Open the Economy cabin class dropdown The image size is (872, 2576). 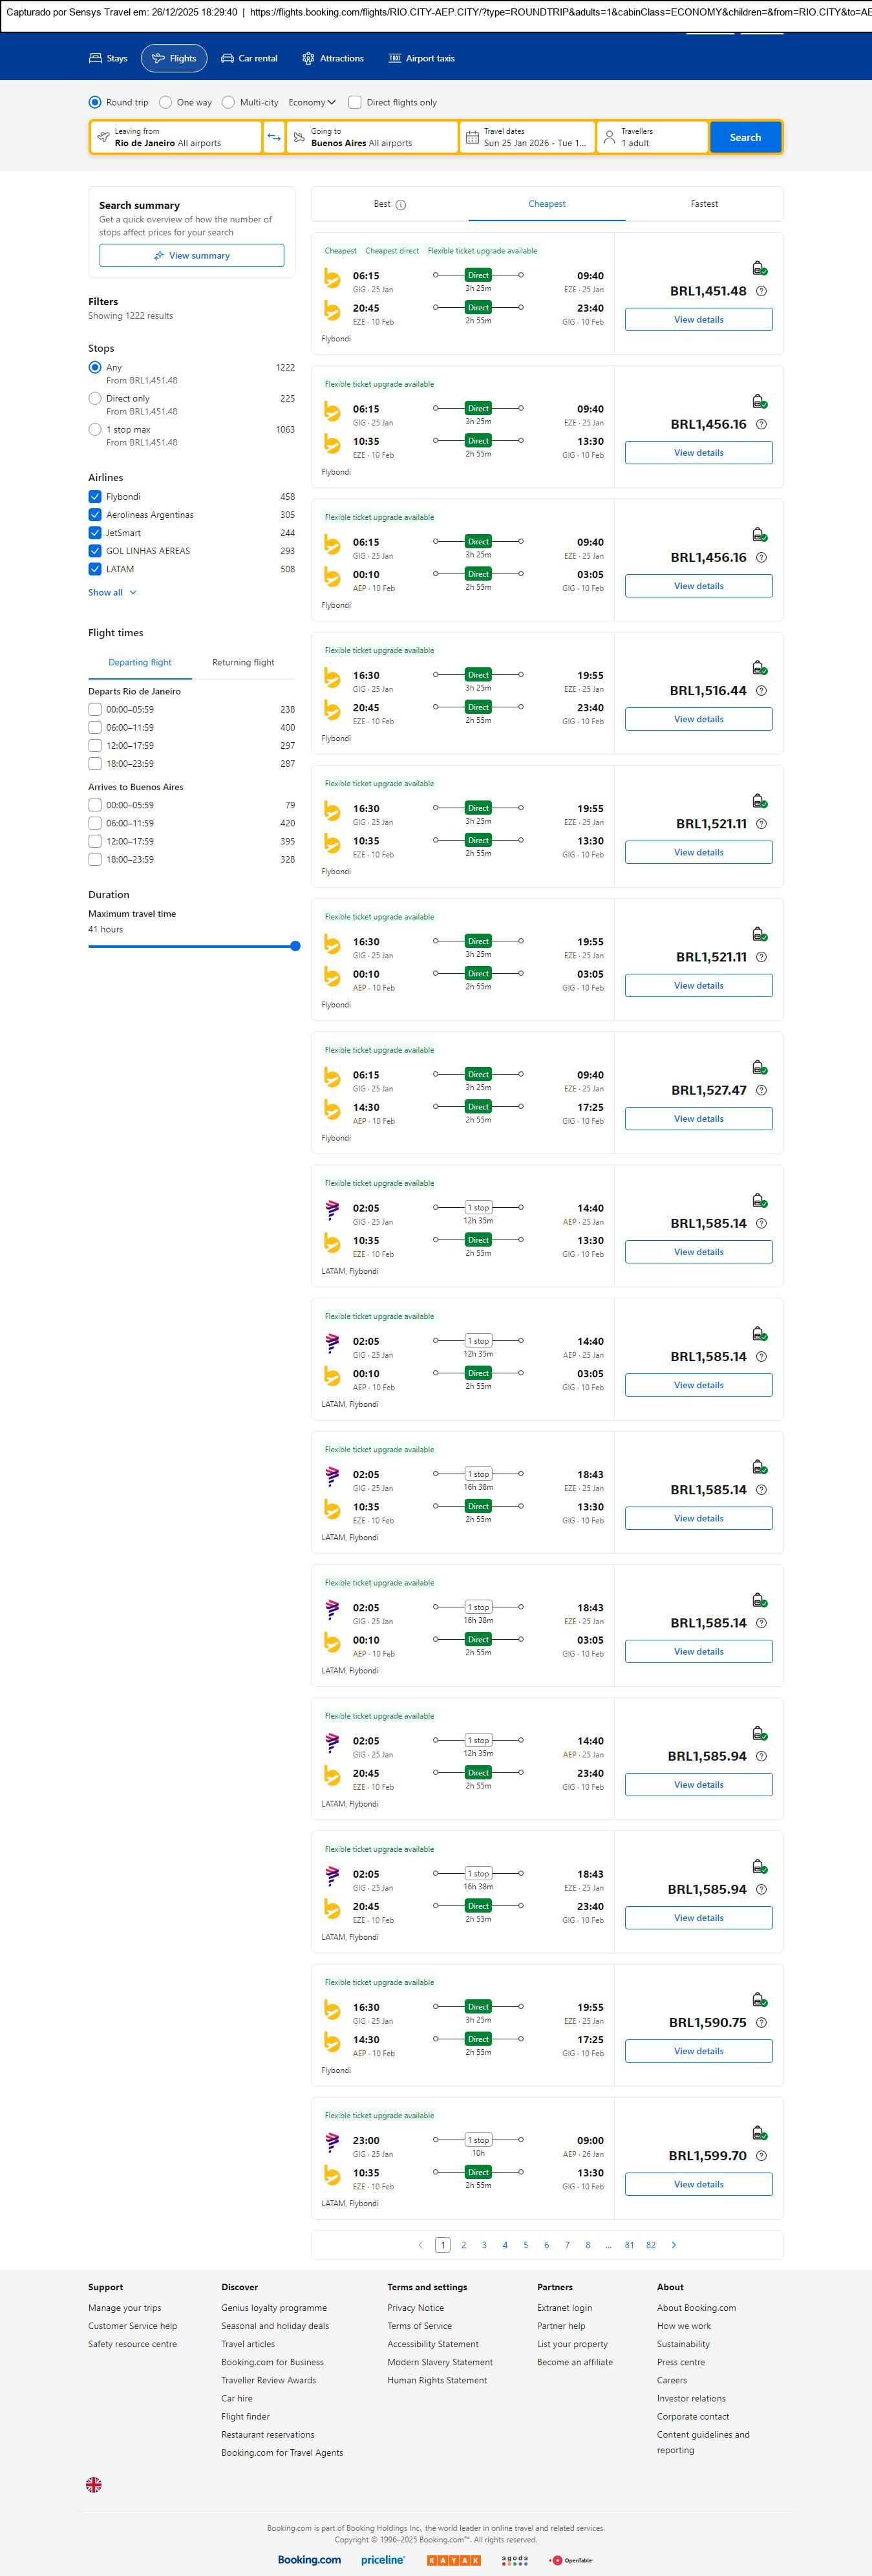click(311, 102)
